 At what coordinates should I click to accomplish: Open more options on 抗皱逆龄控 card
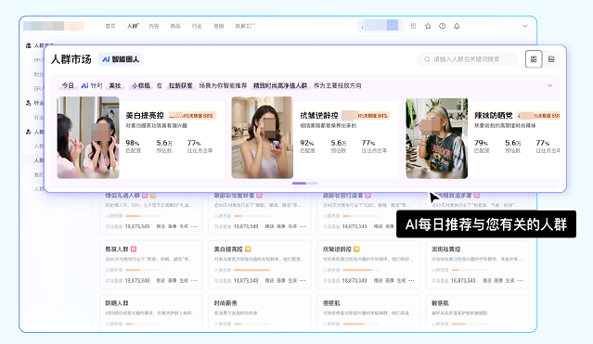coord(411,281)
